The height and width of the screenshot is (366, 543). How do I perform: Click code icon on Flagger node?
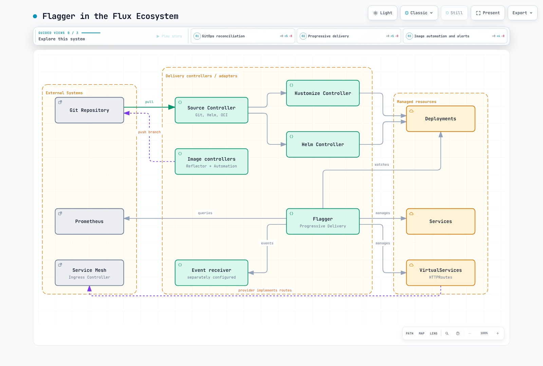pyautogui.click(x=292, y=213)
